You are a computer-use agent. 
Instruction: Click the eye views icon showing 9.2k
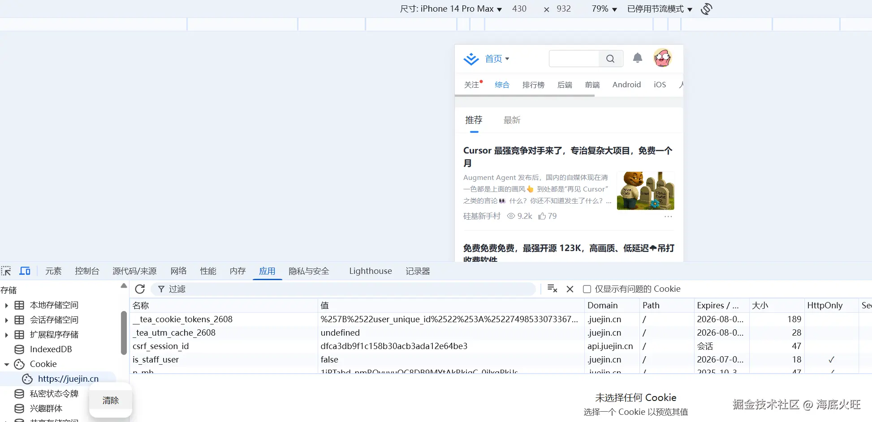pos(511,216)
